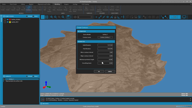Click the Remove model ribbon icon
This screenshot has width=192, height=108.
pos(23,8)
